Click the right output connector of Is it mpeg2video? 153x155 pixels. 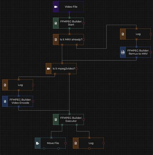pyautogui.click(x=69, y=74)
